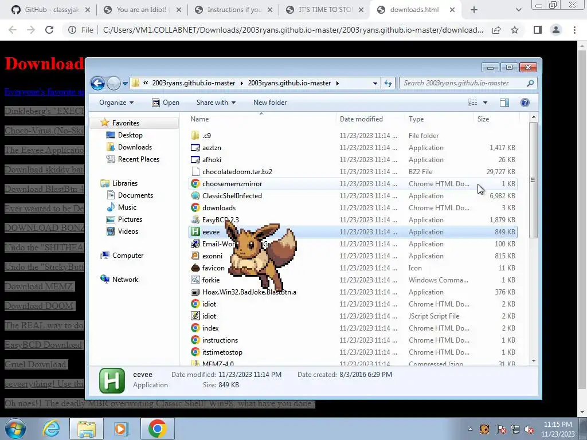Screen dimensions: 587x440
Task: Select the afhoki application icon
Action: tap(195, 159)
